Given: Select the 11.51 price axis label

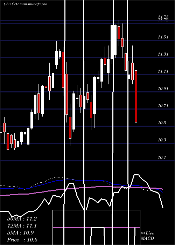Looking at the screenshot, I should 163,37.
